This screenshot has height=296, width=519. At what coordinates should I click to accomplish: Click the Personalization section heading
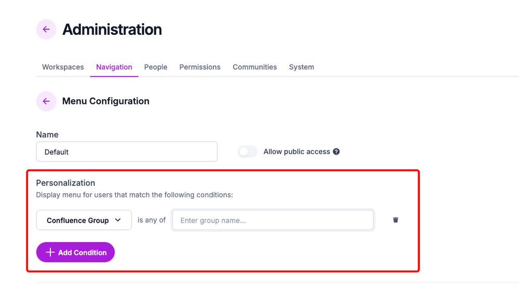65,183
